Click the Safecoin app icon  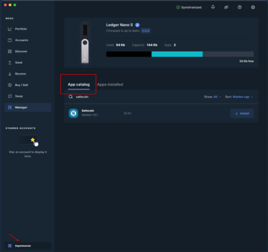coord(73,113)
